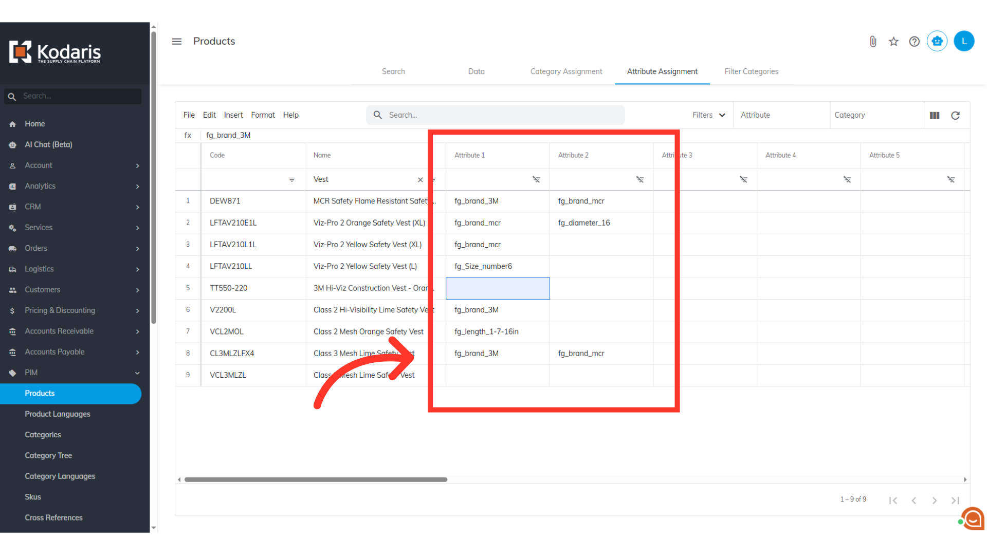The height and width of the screenshot is (555, 987).
Task: Click the paperclip attachment icon
Action: [873, 42]
